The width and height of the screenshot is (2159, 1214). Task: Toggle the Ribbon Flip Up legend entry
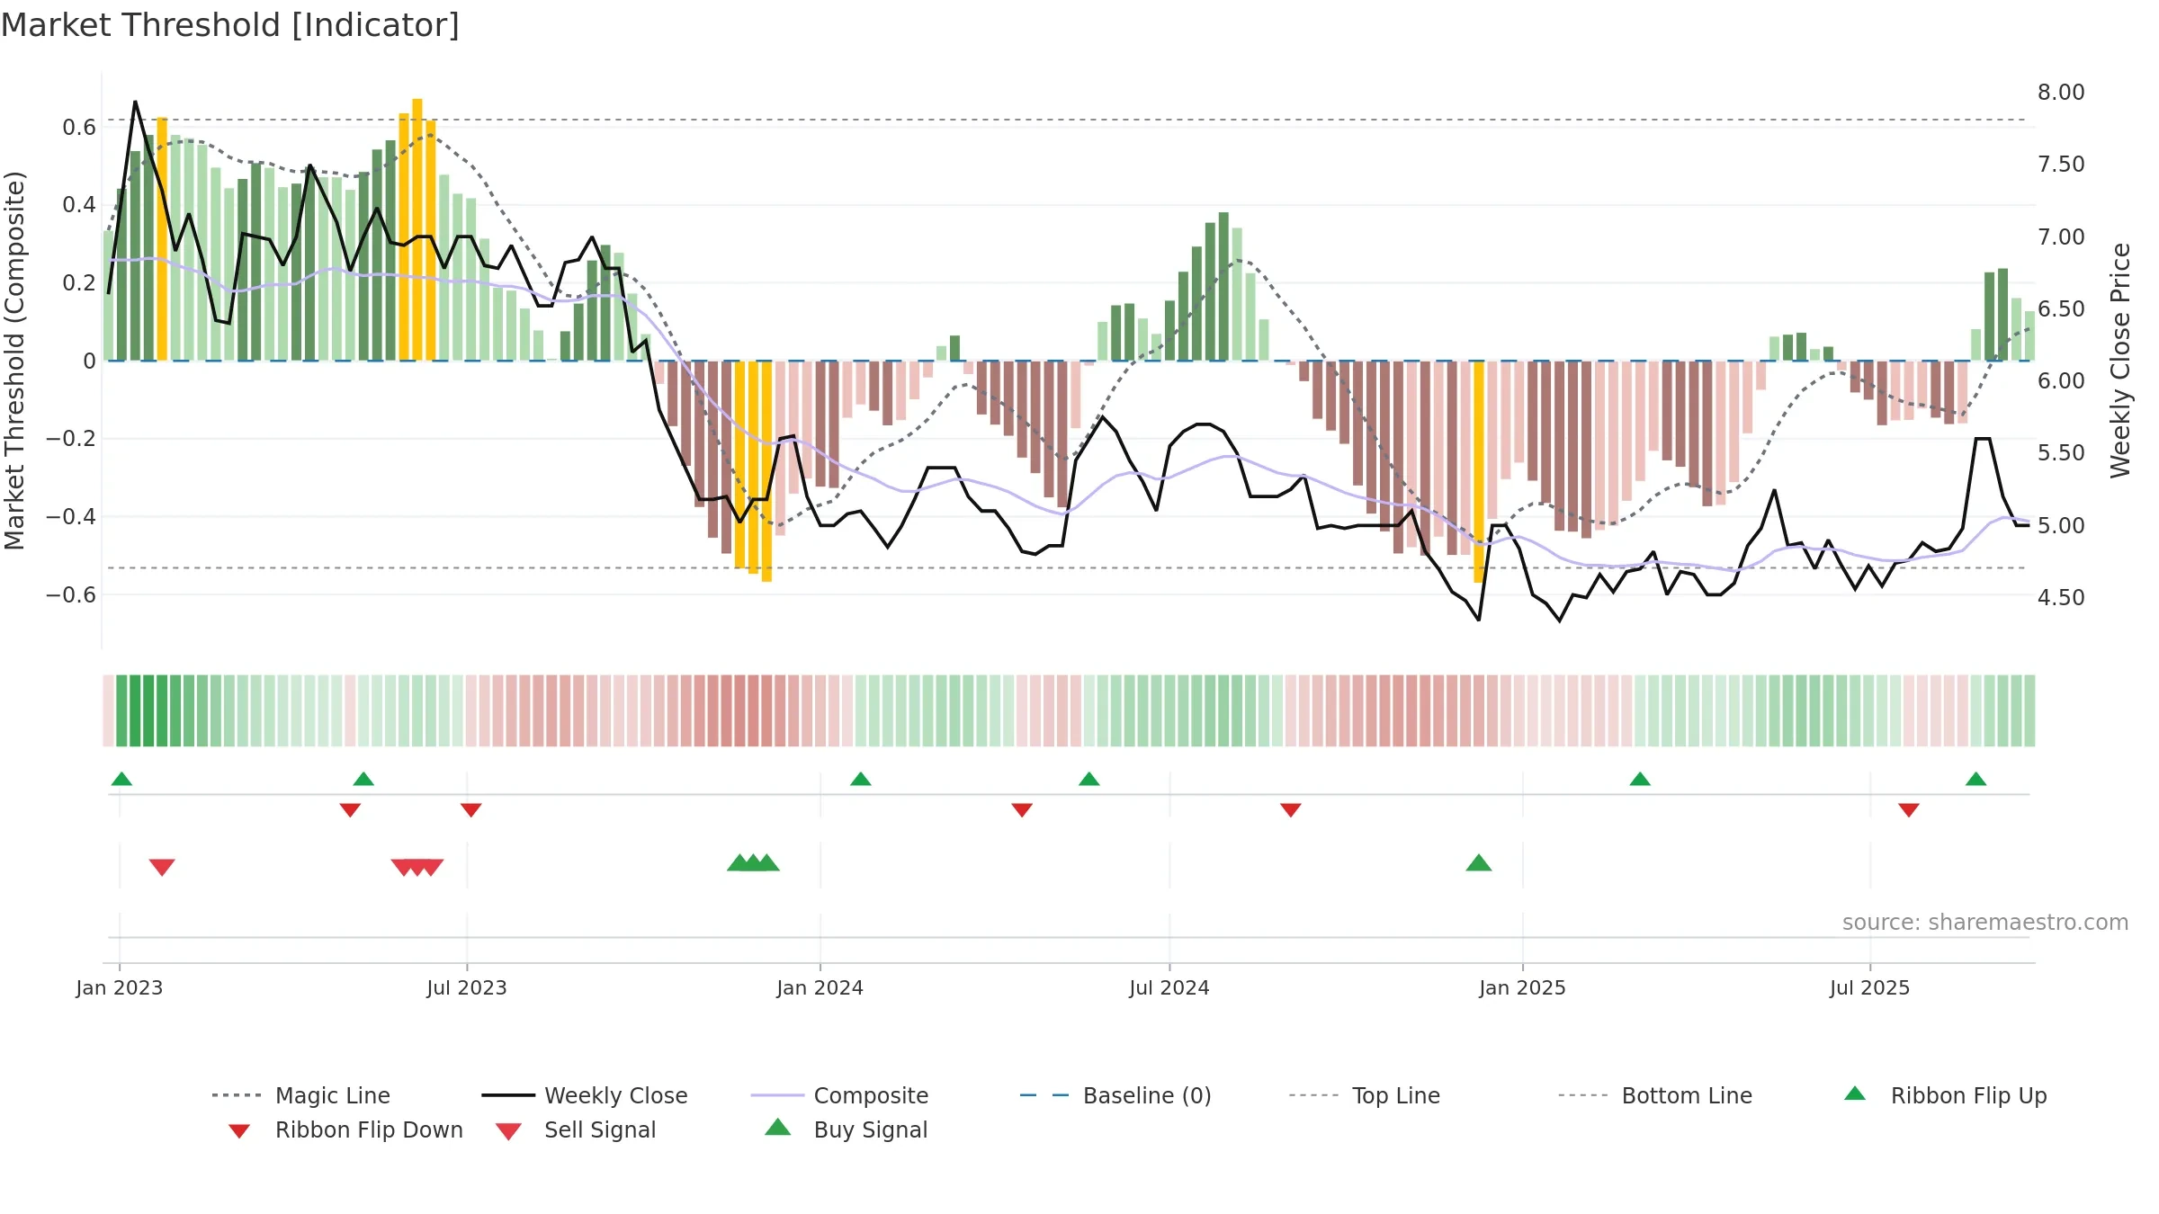point(1945,1095)
